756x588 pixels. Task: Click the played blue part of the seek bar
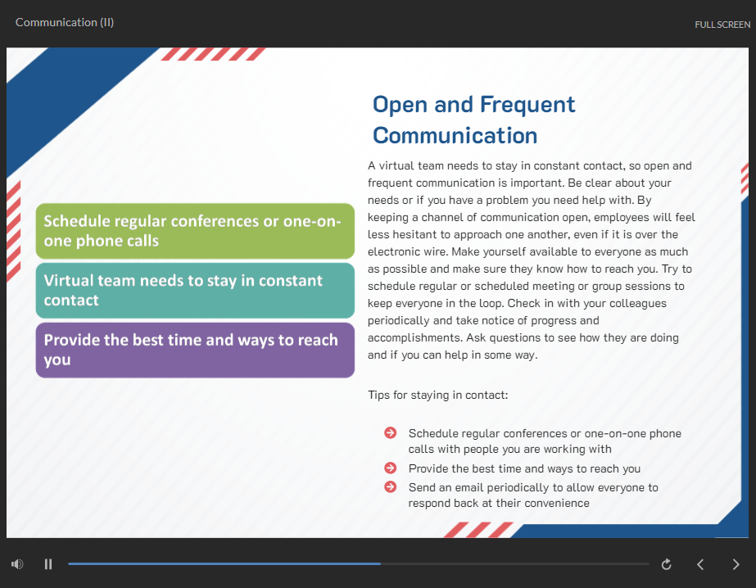point(221,563)
